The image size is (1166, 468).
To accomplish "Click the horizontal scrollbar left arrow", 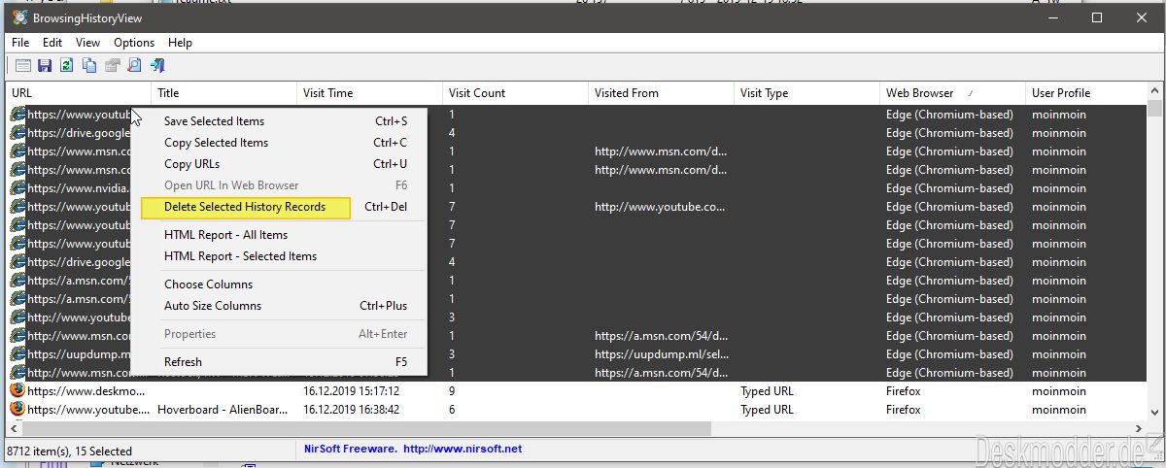I will pos(15,428).
